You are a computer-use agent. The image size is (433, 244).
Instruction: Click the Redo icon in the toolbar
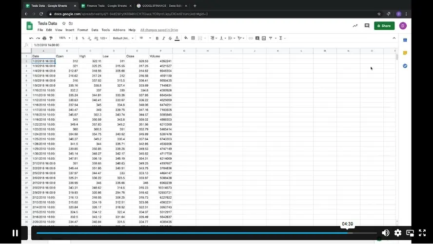38,38
